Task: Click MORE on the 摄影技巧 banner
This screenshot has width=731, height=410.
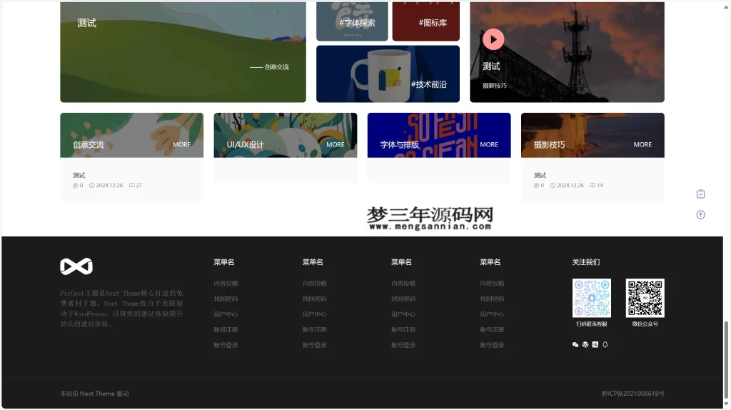Action: click(x=642, y=144)
